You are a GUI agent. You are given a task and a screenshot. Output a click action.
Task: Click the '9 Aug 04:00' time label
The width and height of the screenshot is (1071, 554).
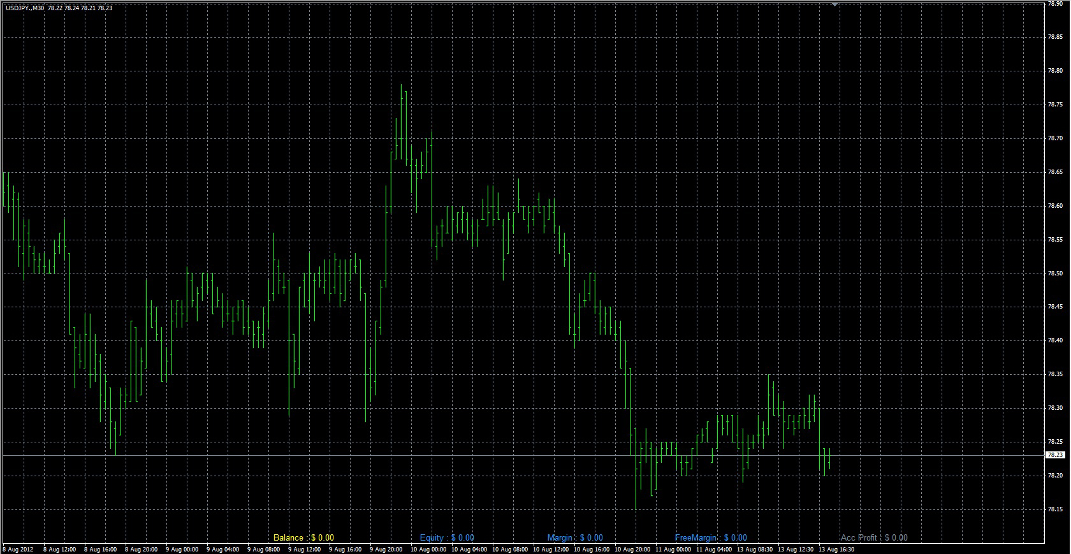(222, 549)
